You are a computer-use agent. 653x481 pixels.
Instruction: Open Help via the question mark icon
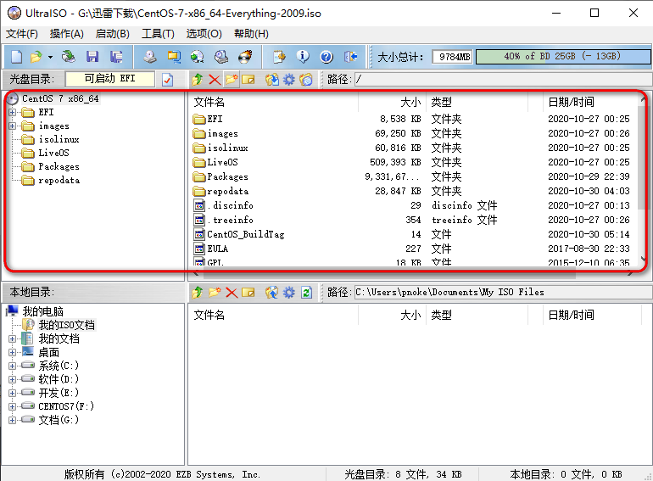coord(326,57)
